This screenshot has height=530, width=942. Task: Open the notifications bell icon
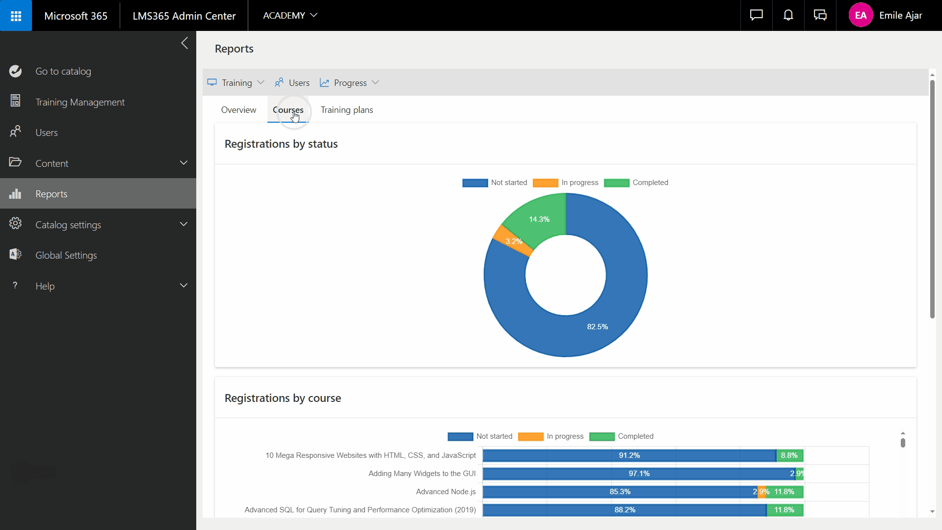click(788, 16)
